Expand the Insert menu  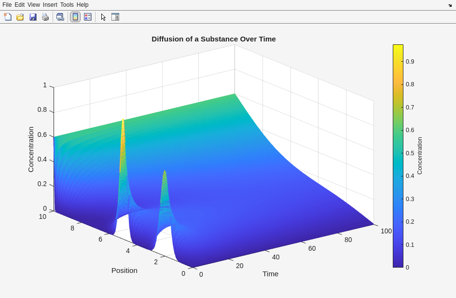tap(50, 5)
